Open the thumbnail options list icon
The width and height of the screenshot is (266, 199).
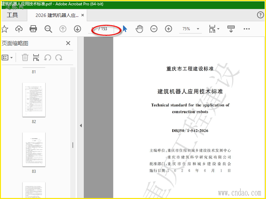click(x=5, y=58)
